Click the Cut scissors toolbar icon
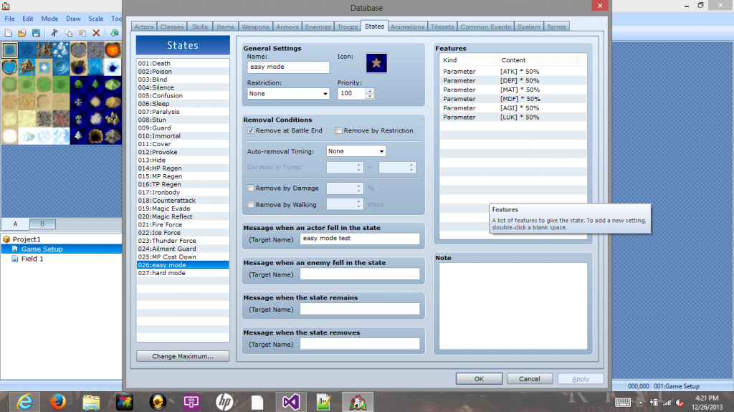 point(54,33)
